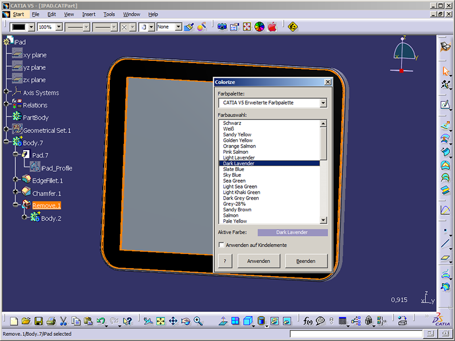
Task: Select xy plane in the tree
Action: [35, 55]
